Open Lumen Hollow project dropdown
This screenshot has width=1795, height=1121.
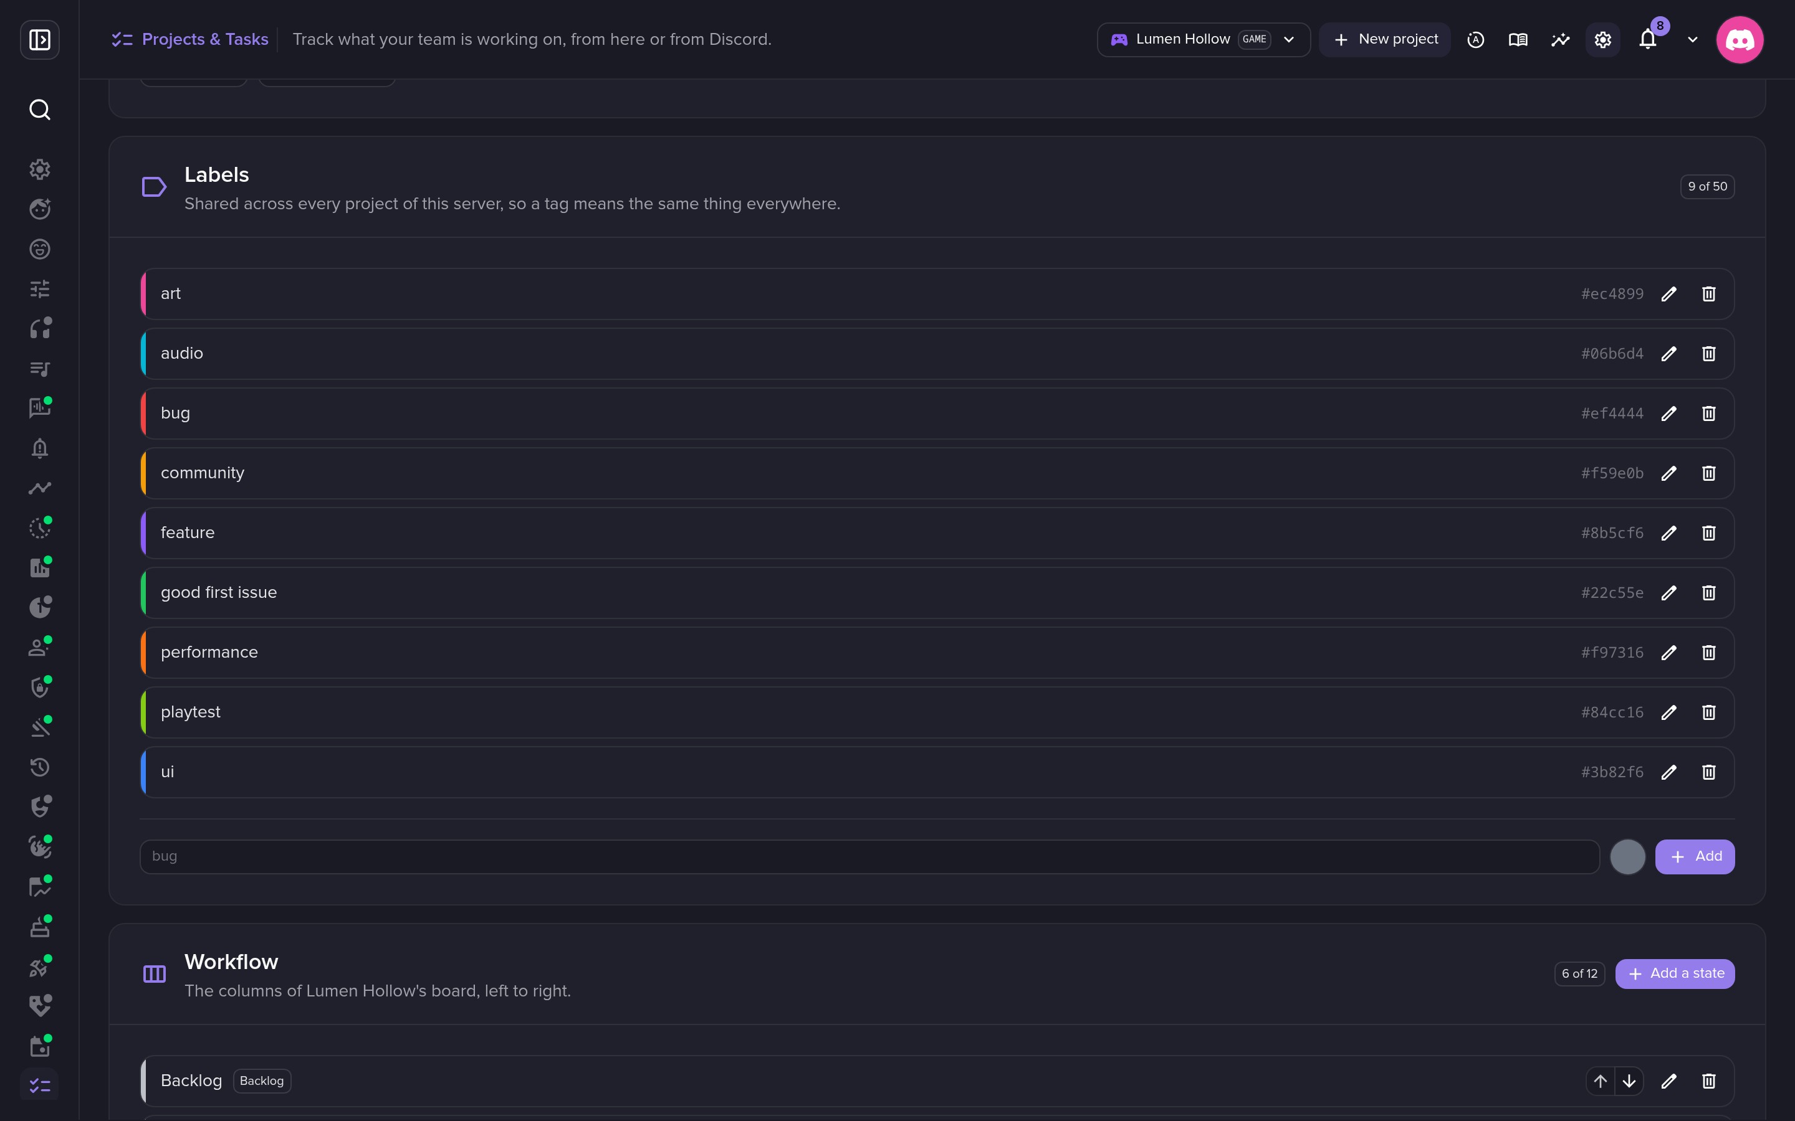tap(1203, 39)
